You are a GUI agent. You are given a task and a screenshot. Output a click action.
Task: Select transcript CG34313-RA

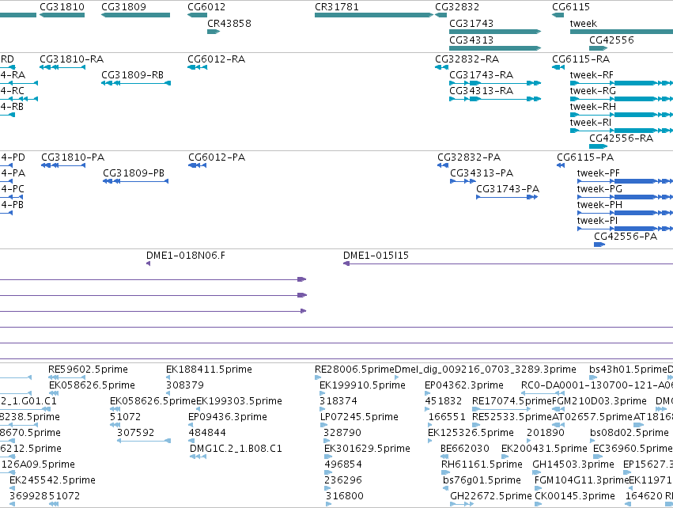pyautogui.click(x=481, y=91)
